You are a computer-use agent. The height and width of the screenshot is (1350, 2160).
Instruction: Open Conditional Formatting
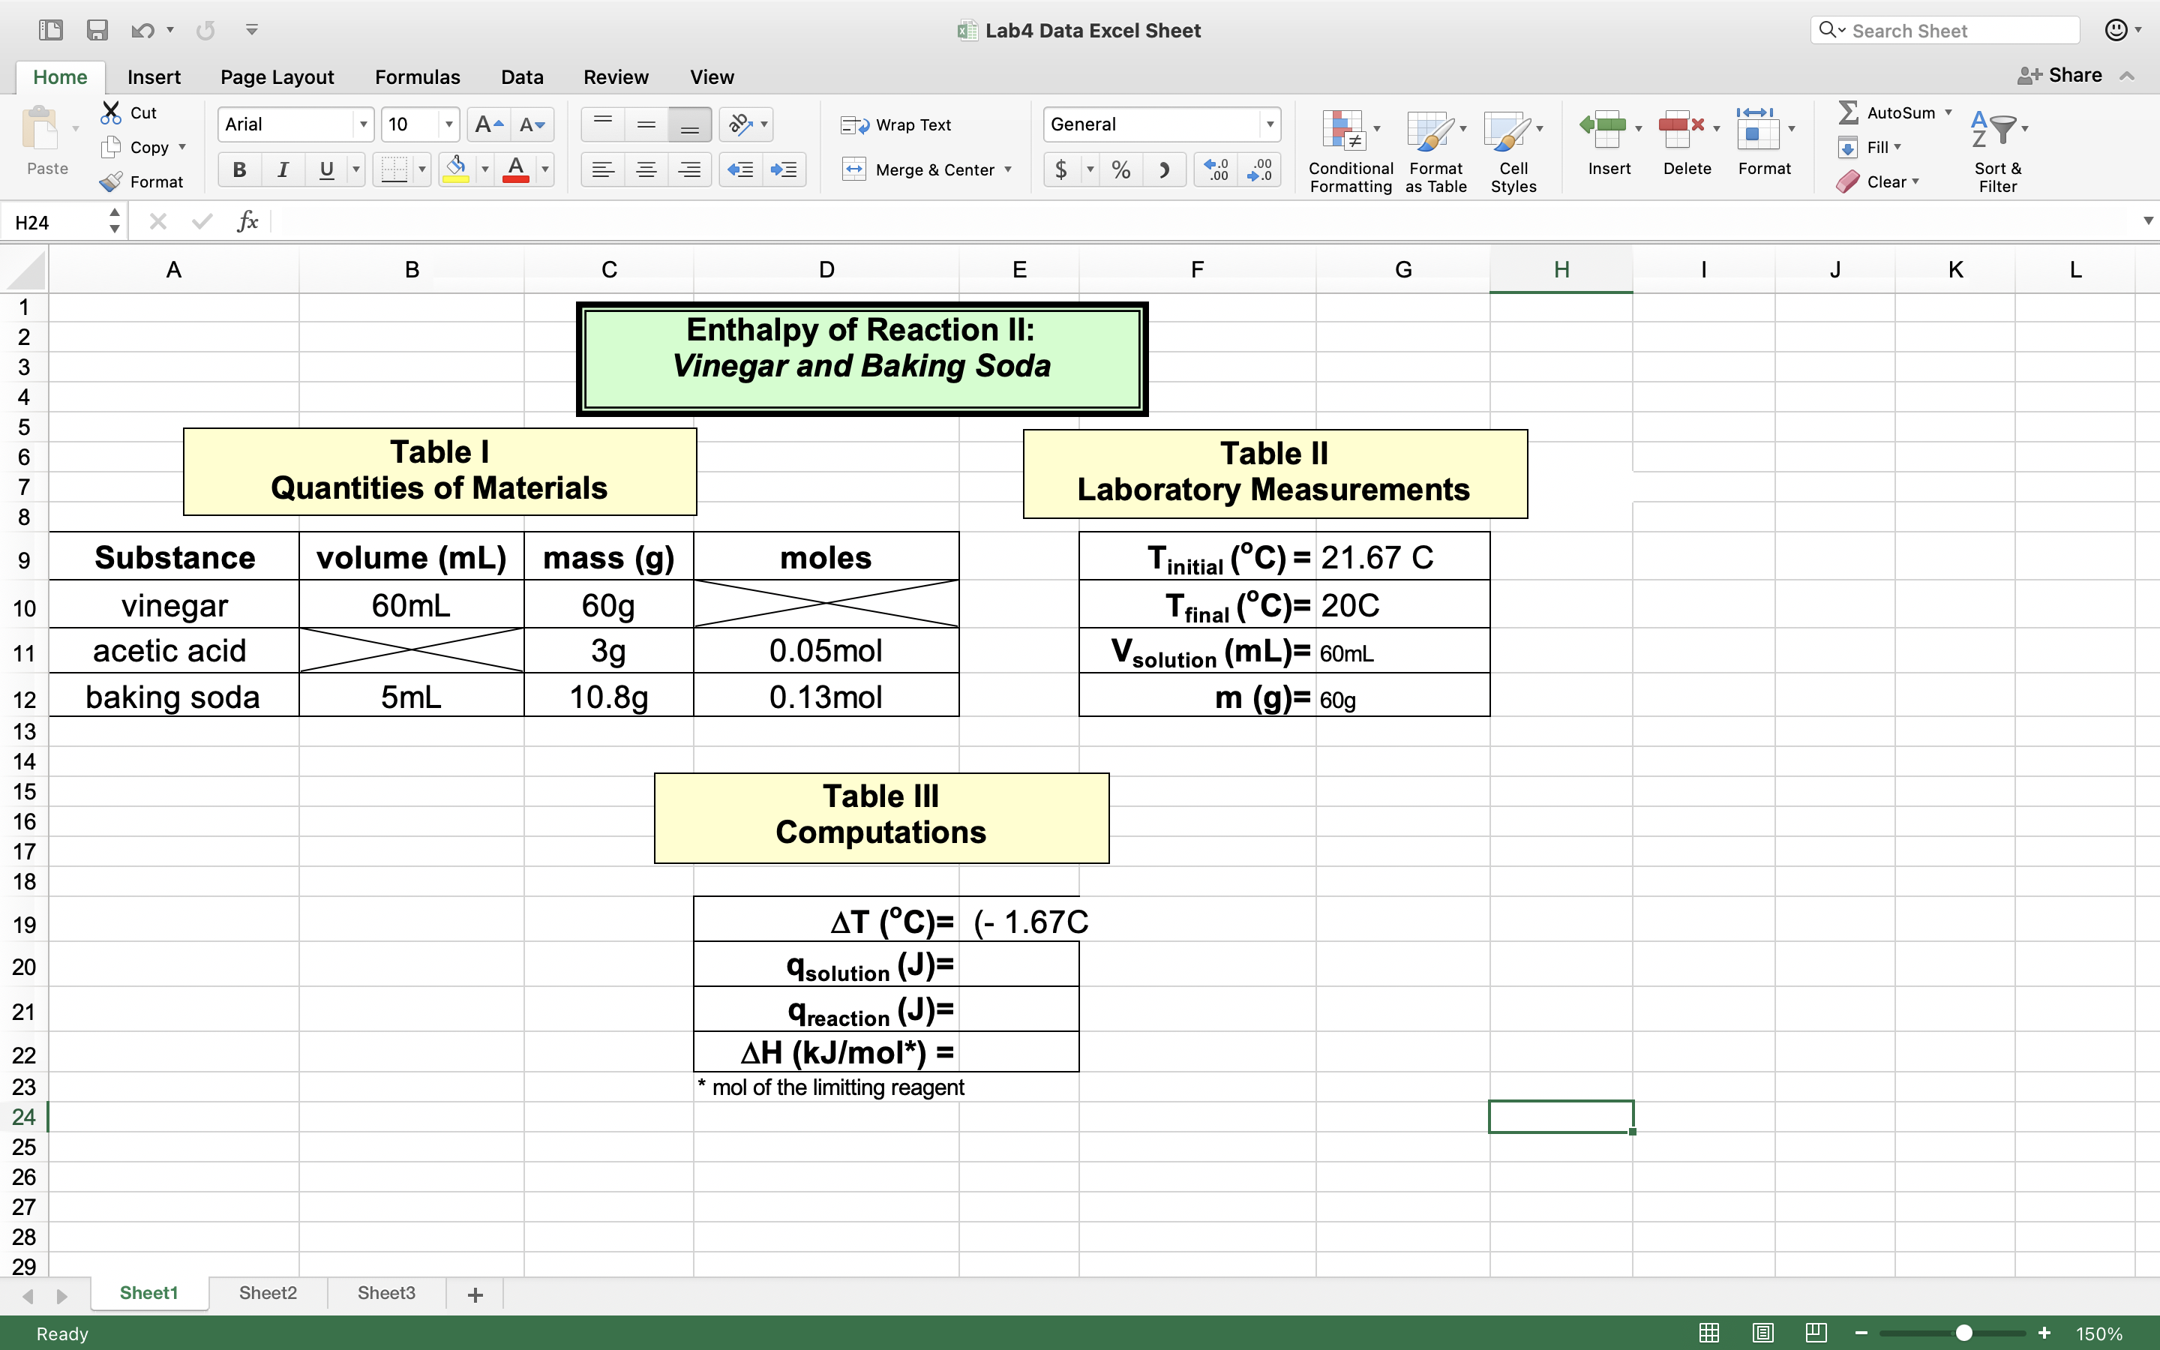point(1351,150)
